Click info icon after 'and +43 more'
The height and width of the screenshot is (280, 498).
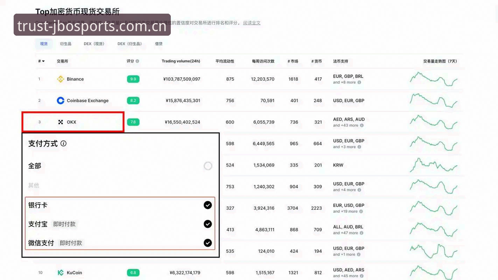tap(362, 125)
